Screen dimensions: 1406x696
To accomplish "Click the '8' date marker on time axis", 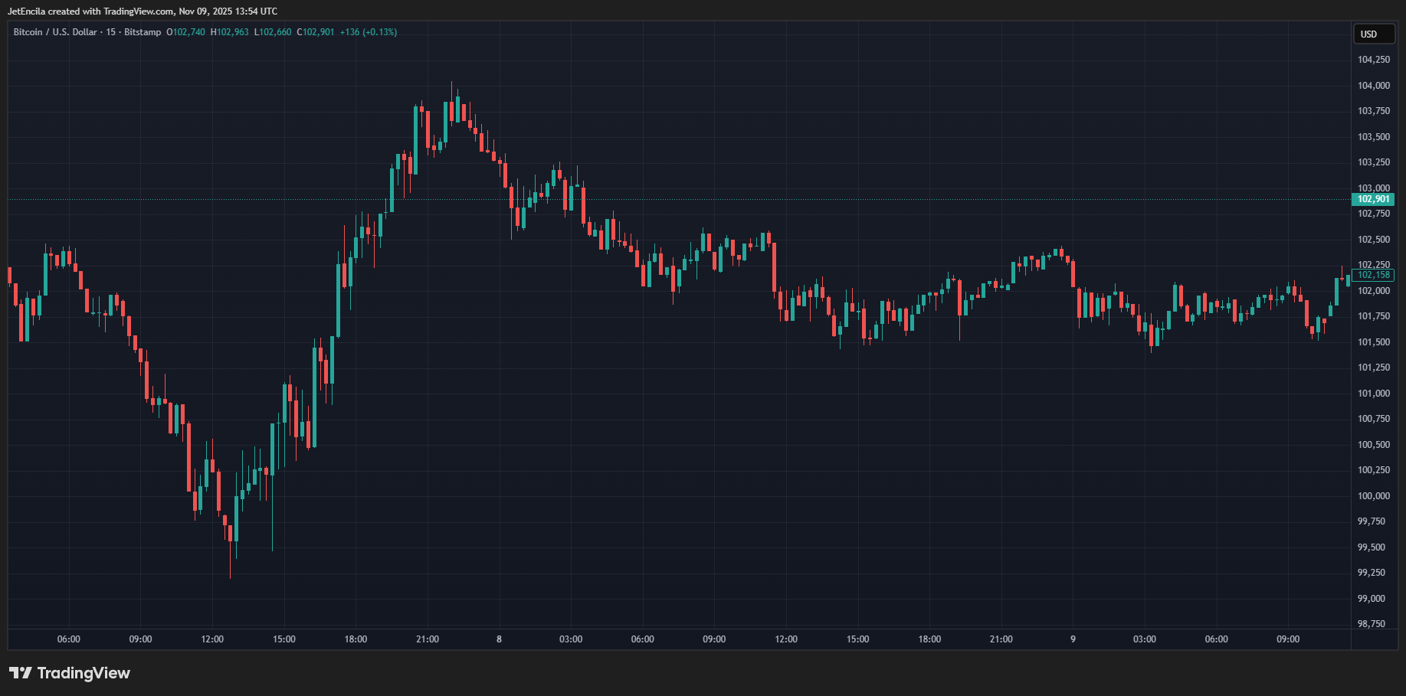I will 498,639.
